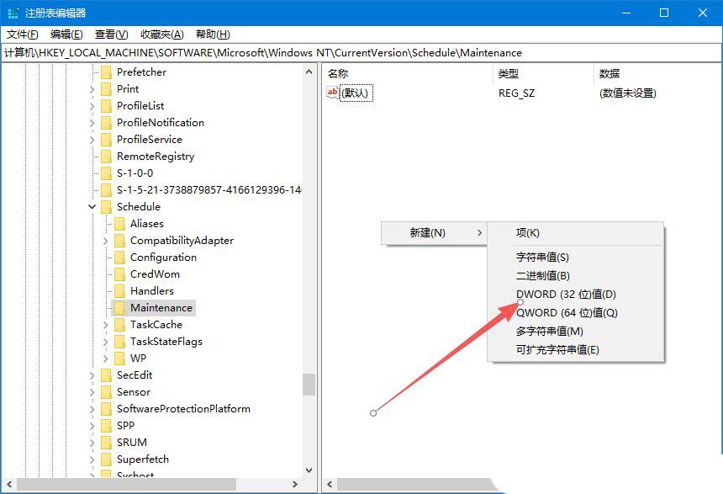Click the ab string icon of default value
723x494 pixels.
(x=332, y=93)
